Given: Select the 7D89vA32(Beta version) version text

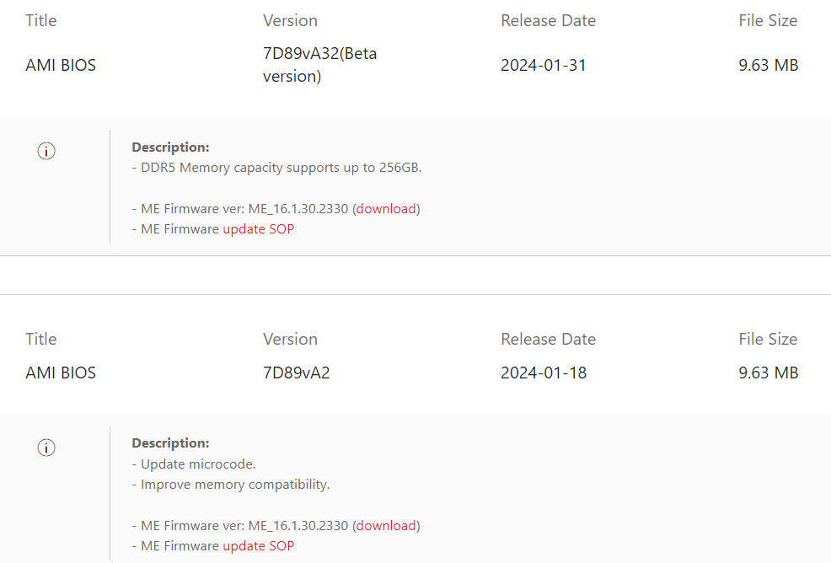Looking at the screenshot, I should (x=320, y=65).
